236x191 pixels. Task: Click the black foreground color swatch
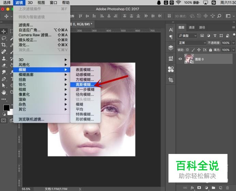pos(6,107)
